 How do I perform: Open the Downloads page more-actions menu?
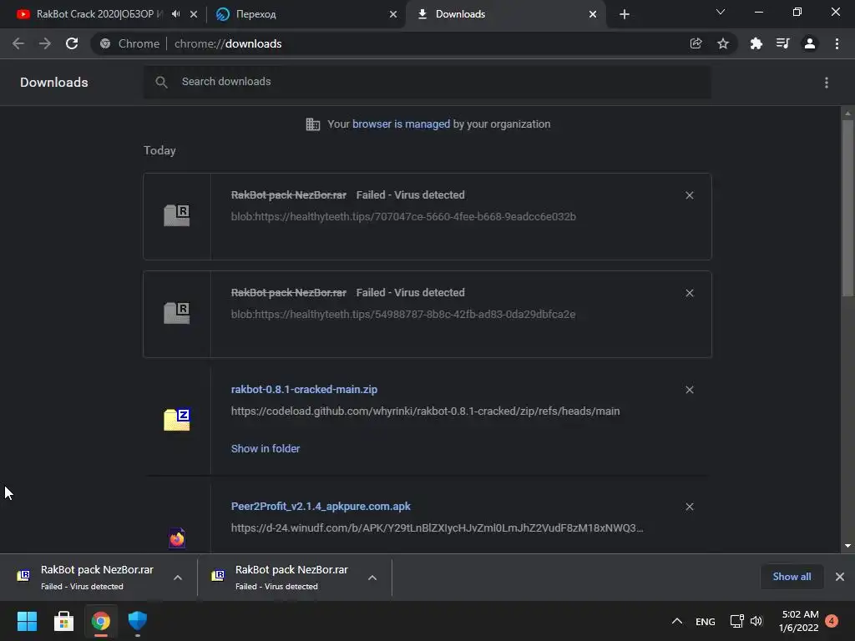coord(827,83)
